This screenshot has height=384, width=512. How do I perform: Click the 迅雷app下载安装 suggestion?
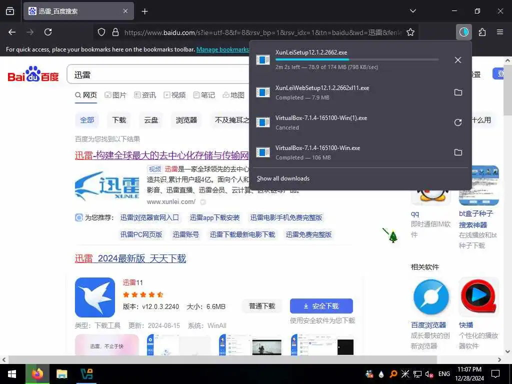pos(215,217)
